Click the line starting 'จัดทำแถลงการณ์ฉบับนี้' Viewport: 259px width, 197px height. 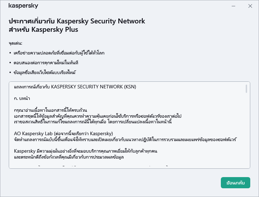[x=126, y=140]
